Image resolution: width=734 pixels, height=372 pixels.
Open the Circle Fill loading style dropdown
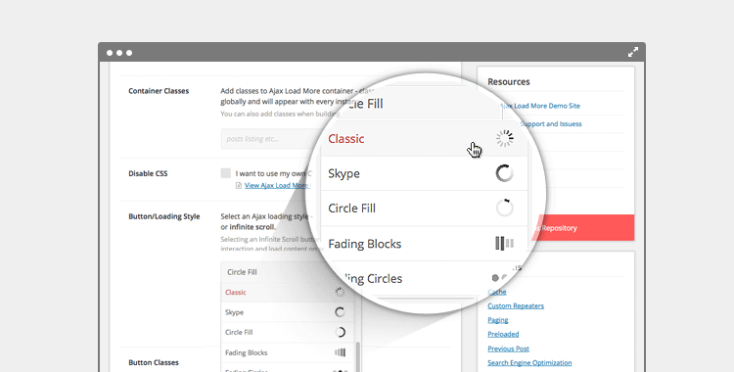[x=287, y=272]
